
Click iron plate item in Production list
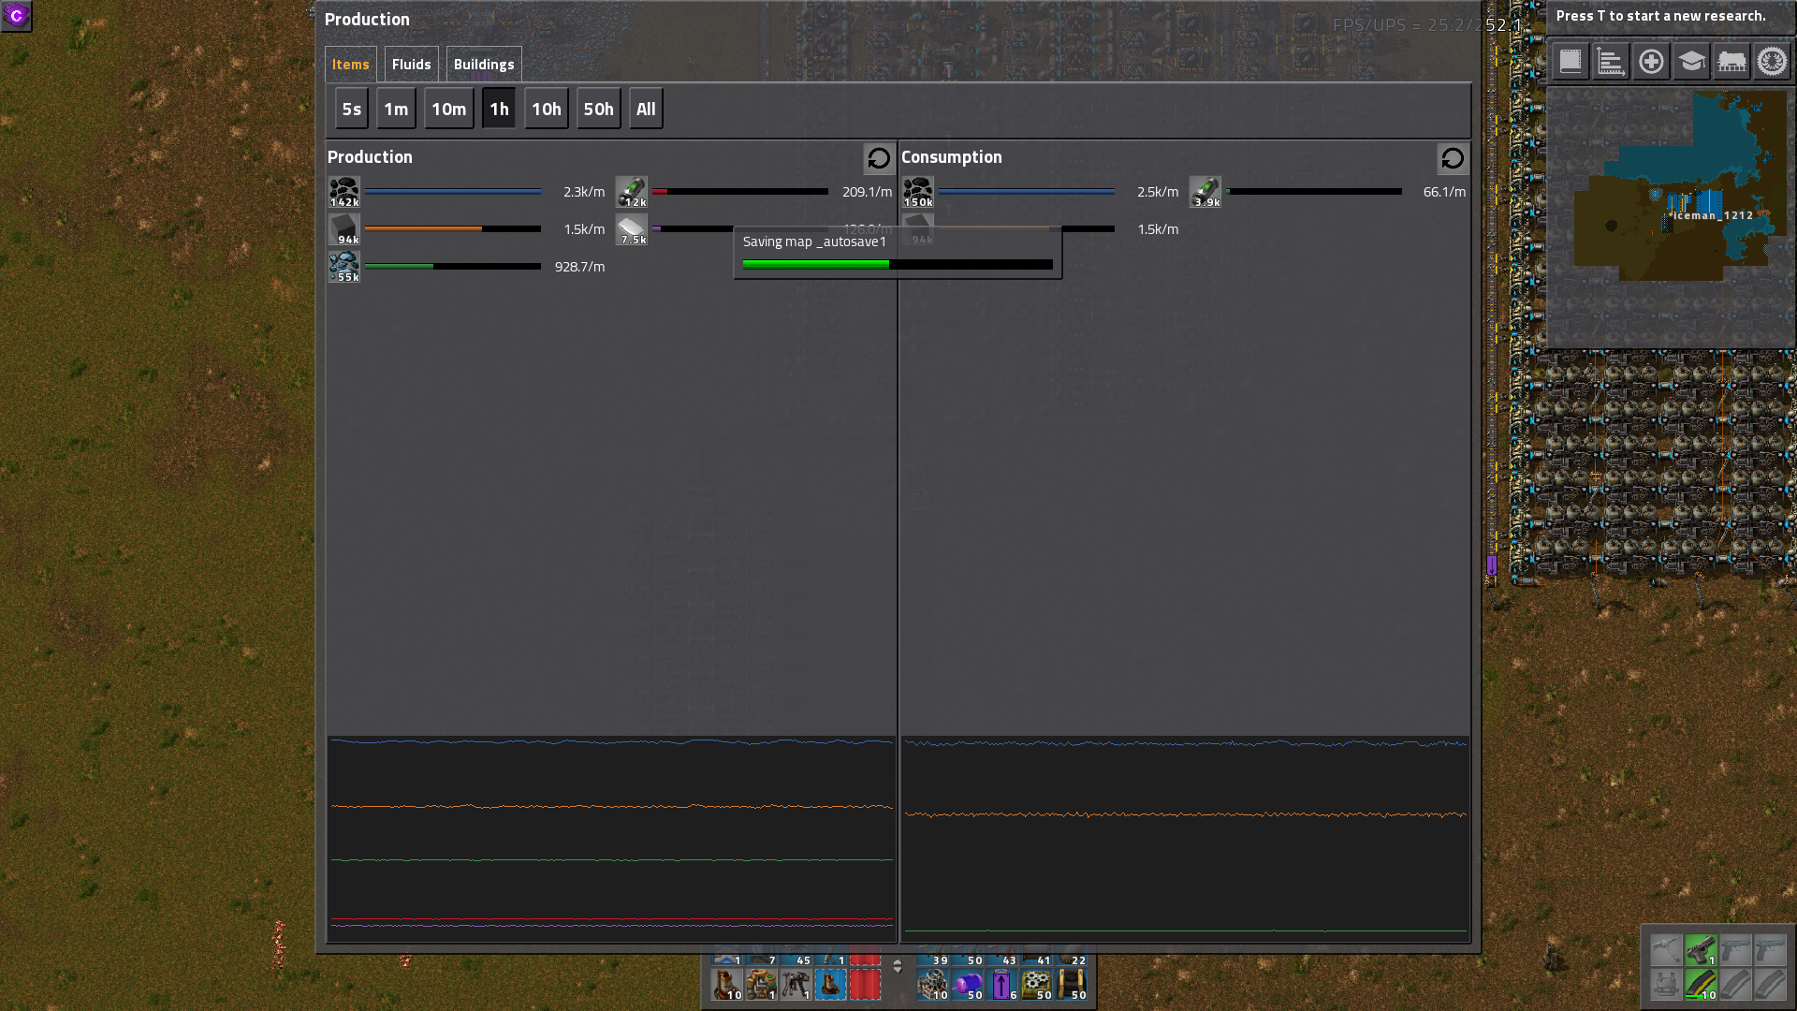coord(631,229)
